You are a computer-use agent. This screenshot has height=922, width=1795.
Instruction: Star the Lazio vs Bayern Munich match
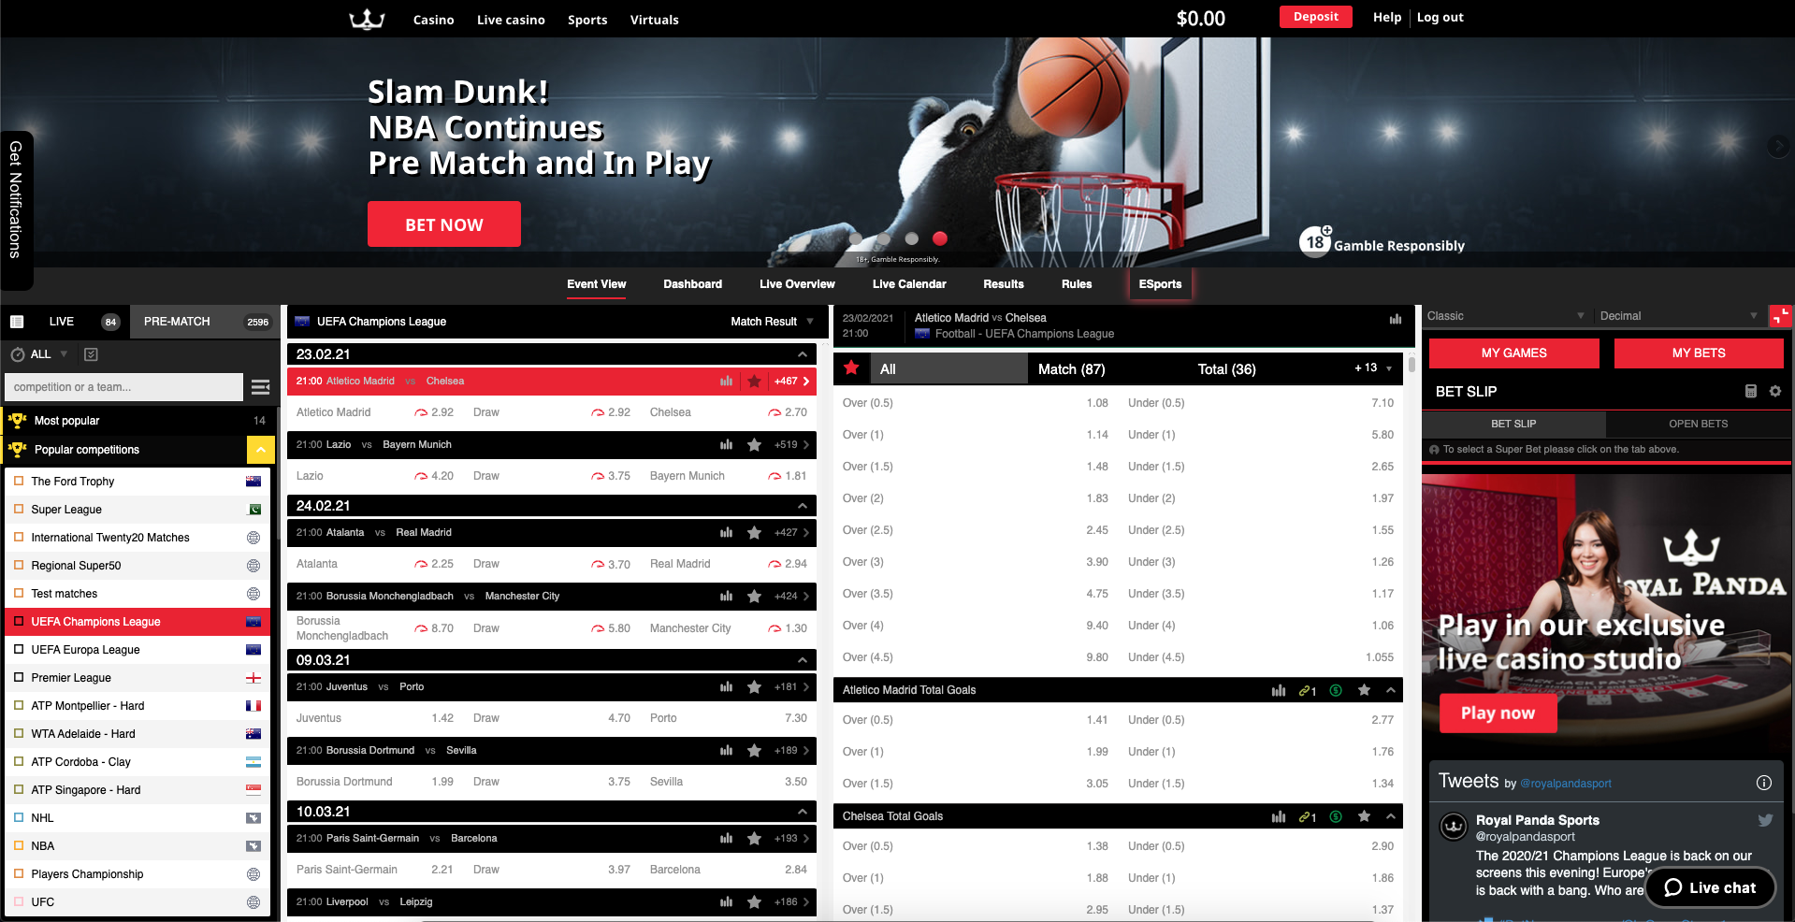click(754, 445)
